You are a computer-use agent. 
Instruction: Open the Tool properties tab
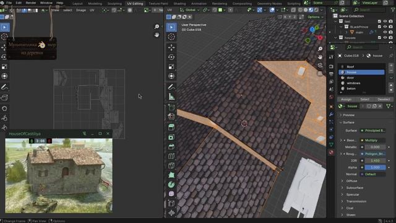(331, 56)
